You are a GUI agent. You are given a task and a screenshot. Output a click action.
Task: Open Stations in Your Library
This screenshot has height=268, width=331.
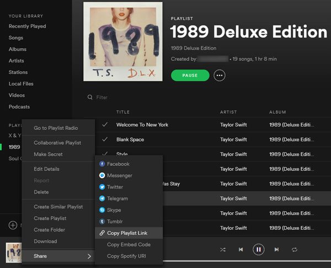18,72
